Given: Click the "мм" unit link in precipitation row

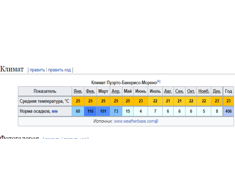Looking at the screenshot, I should coord(55,111).
